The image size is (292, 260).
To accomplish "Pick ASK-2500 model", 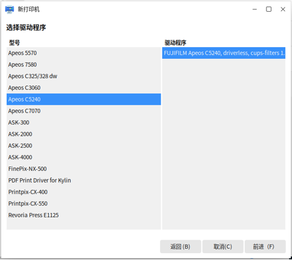I will click(x=84, y=145).
